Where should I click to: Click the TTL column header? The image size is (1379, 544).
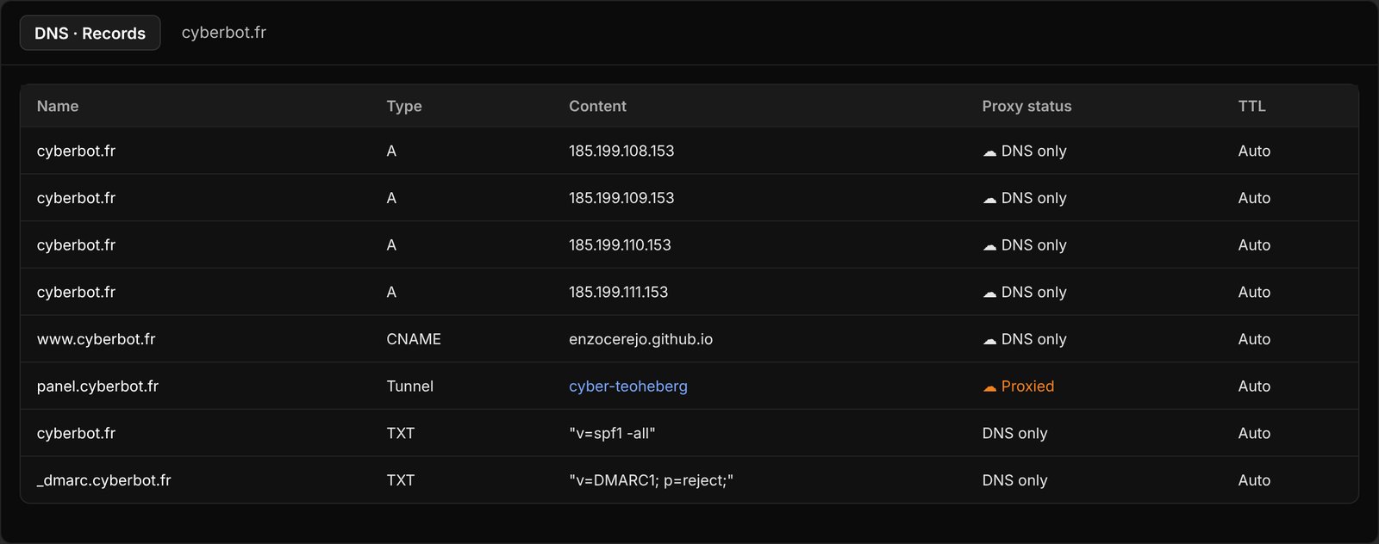(1251, 106)
